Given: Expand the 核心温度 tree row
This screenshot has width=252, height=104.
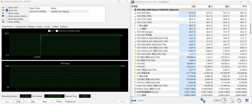Looking at the screenshot, I should pyautogui.click(x=135, y=26).
